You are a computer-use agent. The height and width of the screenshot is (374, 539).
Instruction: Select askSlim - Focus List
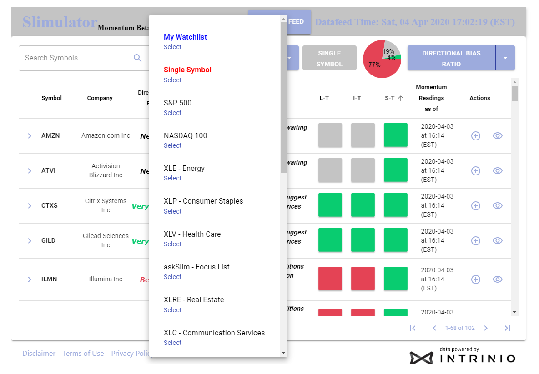point(172,277)
